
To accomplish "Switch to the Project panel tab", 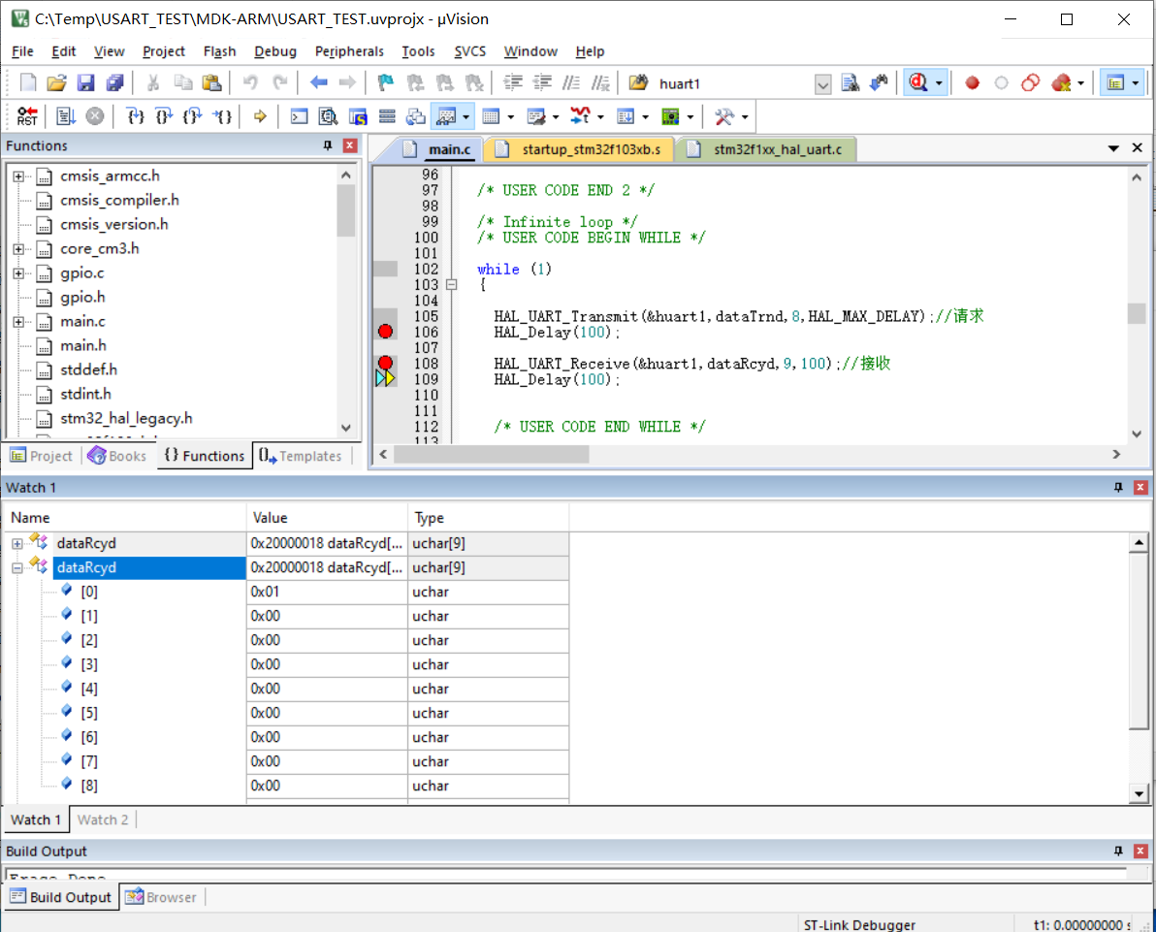I will [42, 456].
